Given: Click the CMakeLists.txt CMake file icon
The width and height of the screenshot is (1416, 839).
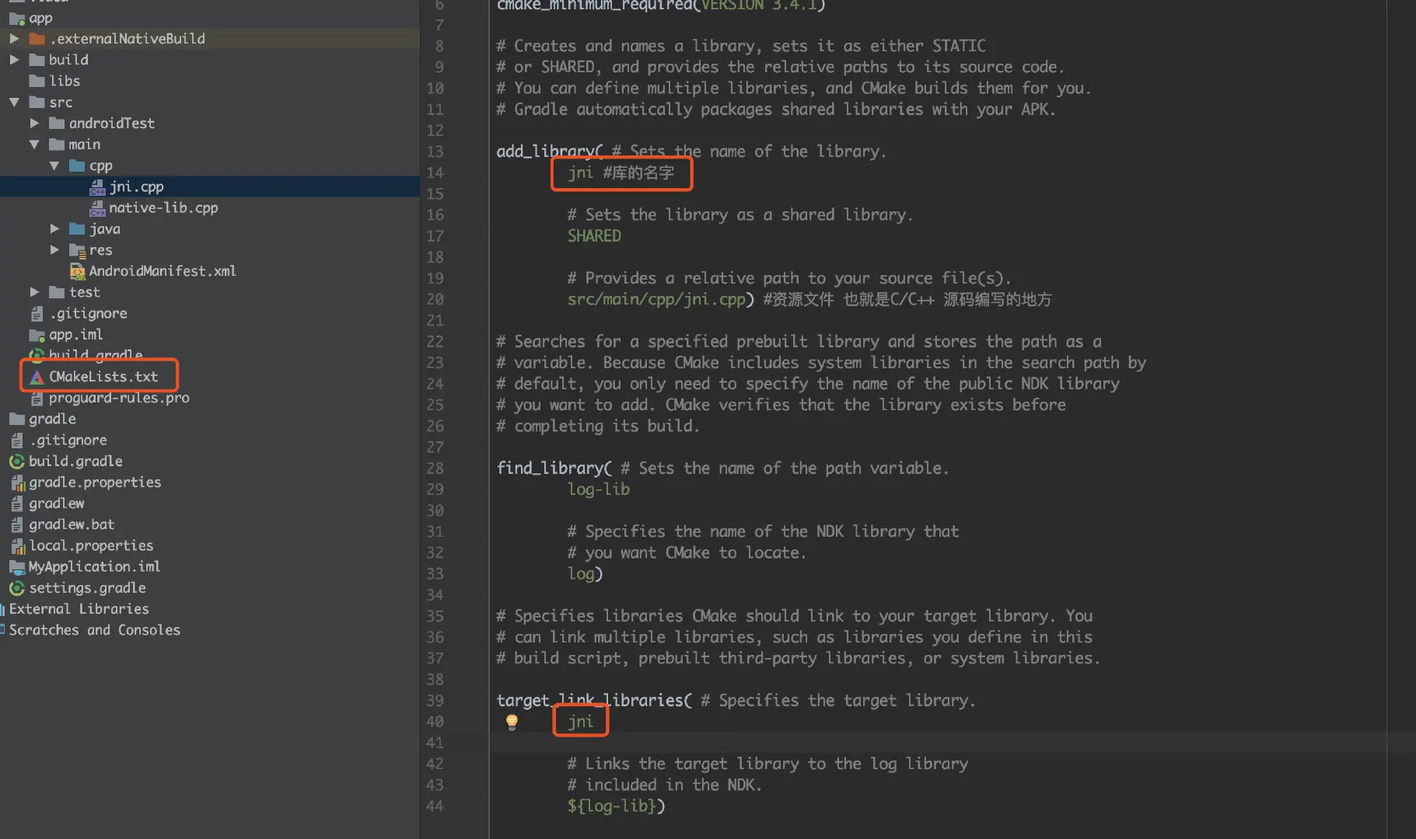Looking at the screenshot, I should [37, 377].
